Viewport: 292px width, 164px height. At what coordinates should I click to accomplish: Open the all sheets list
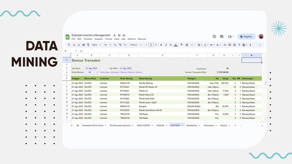click(78, 125)
